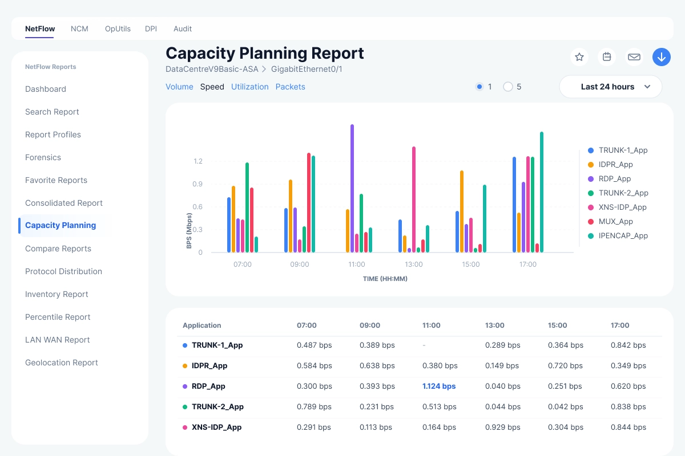Show the Utilization view
The width and height of the screenshot is (685, 456).
point(250,87)
